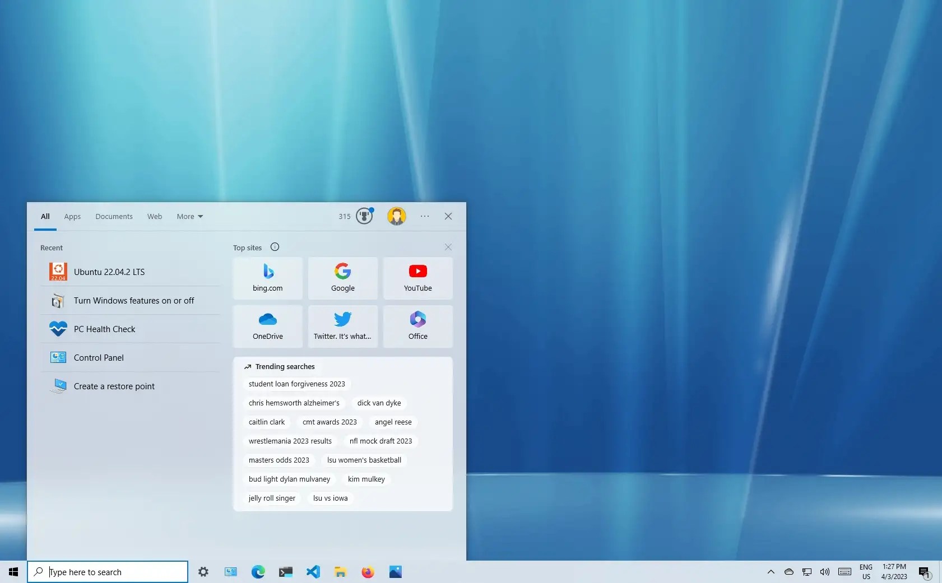Open Microsoft Edge from the taskbar
This screenshot has width=942, height=583.
258,572
